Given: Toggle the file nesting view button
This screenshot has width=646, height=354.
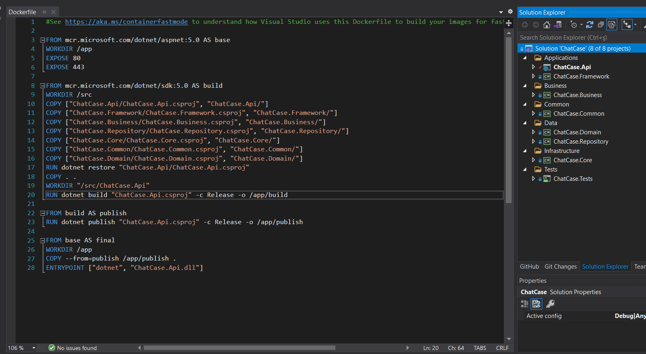Looking at the screenshot, I should coord(627,25).
